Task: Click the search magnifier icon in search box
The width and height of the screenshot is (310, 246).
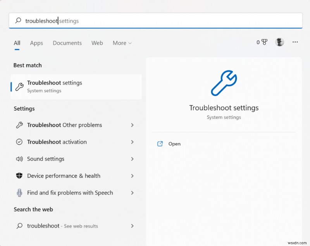Action: click(x=18, y=21)
